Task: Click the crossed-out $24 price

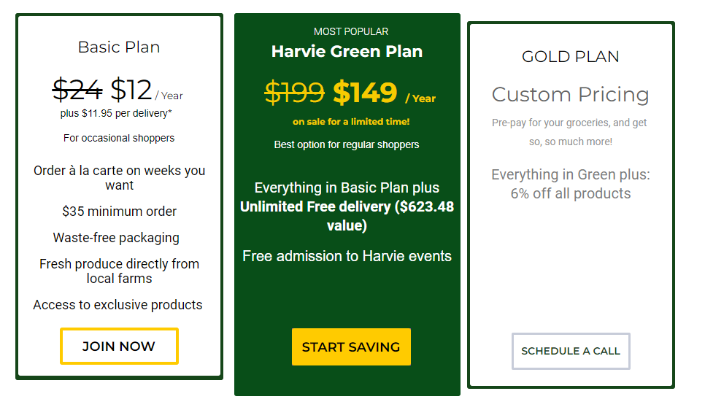Action: pyautogui.click(x=77, y=90)
